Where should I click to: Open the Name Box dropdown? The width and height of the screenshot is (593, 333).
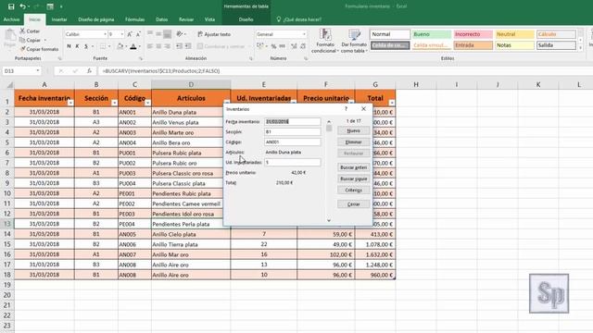(x=37, y=71)
